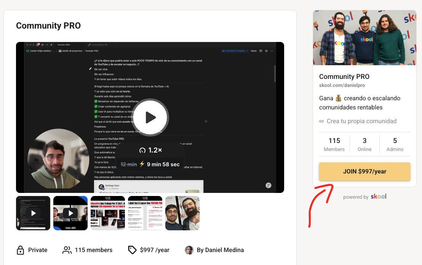Click the 1.2× playback speed indicator
This screenshot has height=265, width=422.
[150, 150]
